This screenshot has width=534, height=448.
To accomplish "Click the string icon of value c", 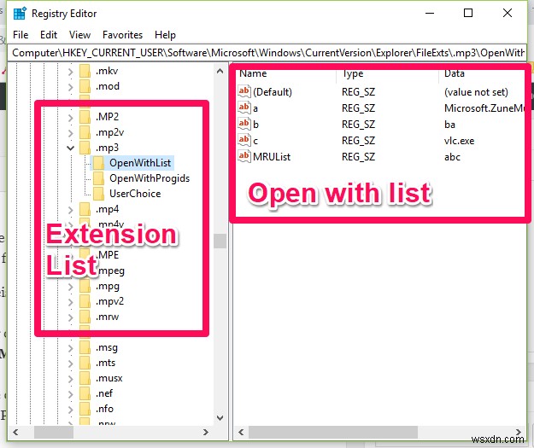I will point(244,140).
